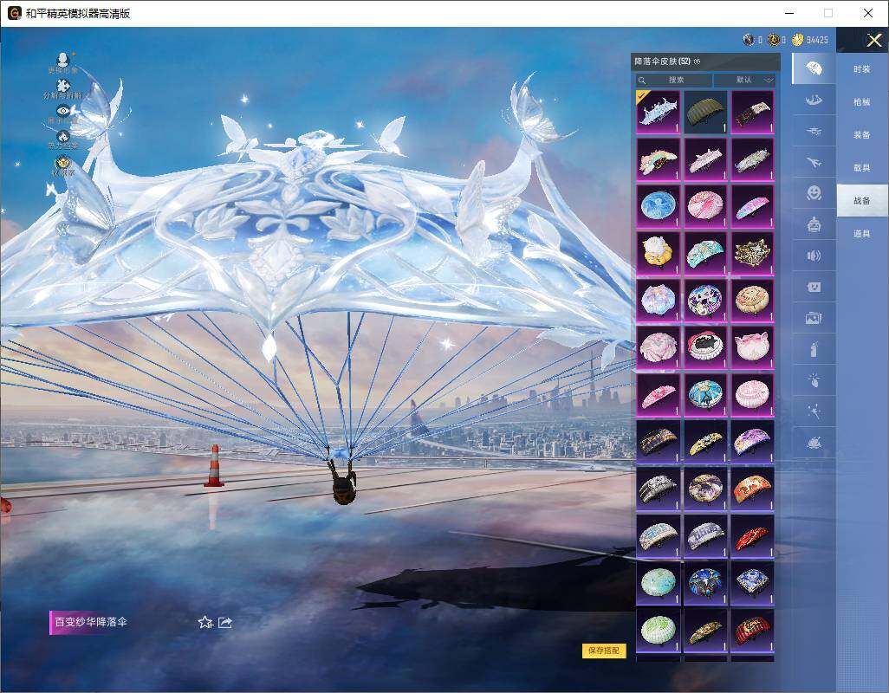Open the tap gesture effect category icon
This screenshot has height=693, width=889.
coord(813,381)
